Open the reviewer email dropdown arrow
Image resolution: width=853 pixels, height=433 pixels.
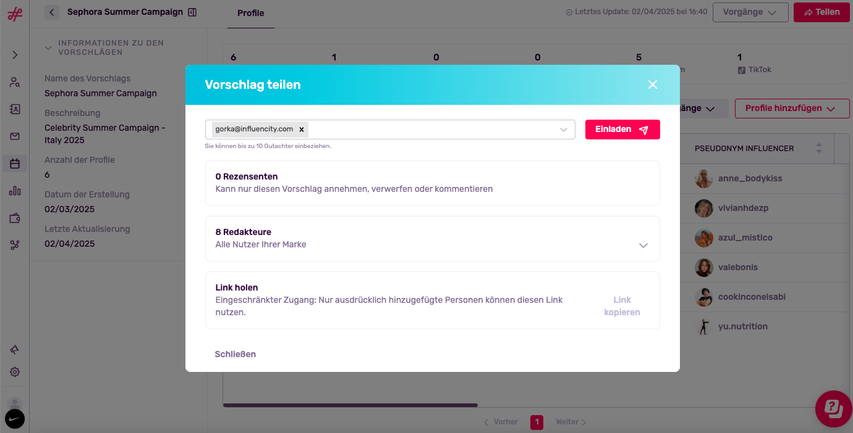(564, 130)
